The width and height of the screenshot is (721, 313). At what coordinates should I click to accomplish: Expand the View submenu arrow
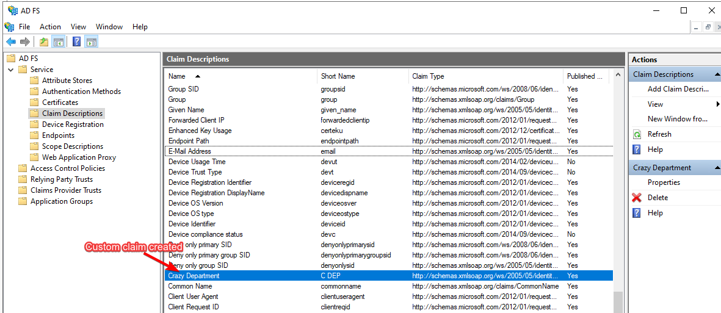coord(718,104)
